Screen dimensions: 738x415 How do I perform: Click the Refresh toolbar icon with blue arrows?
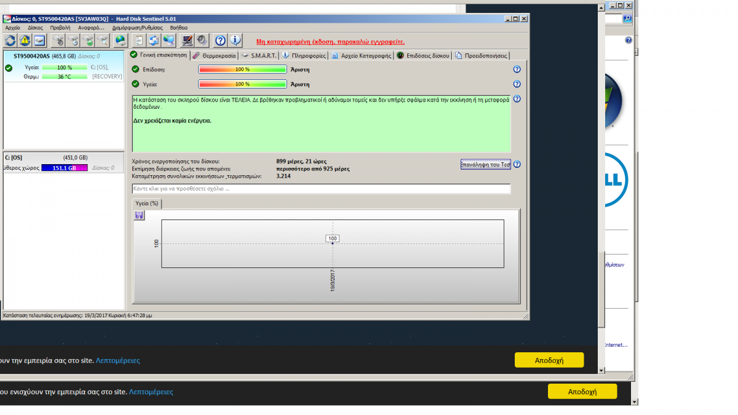pyautogui.click(x=10, y=41)
